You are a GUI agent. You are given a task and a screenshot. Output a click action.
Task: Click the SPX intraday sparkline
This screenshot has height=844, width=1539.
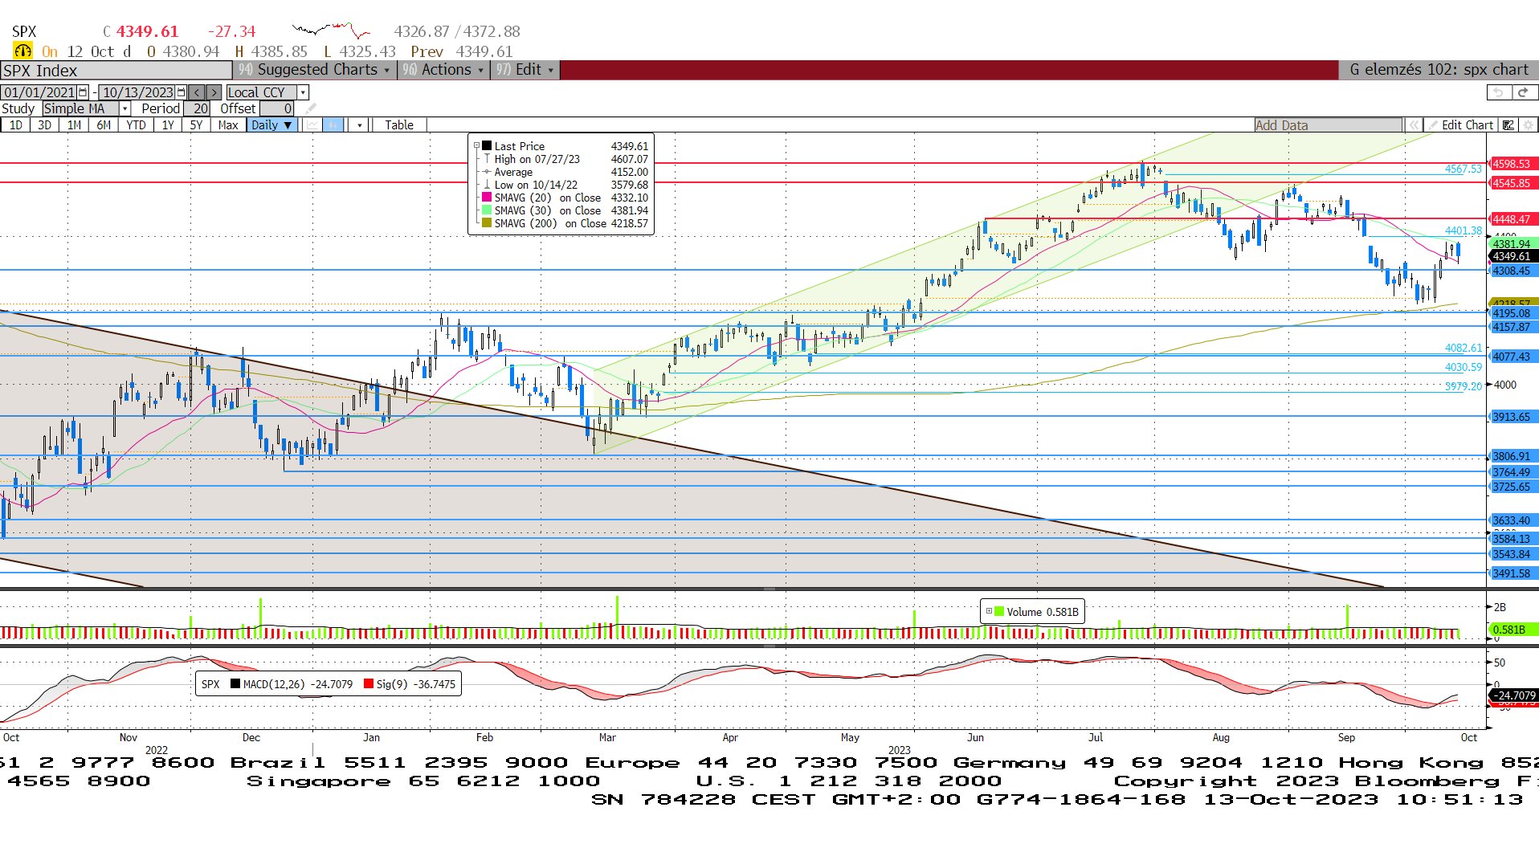[331, 31]
